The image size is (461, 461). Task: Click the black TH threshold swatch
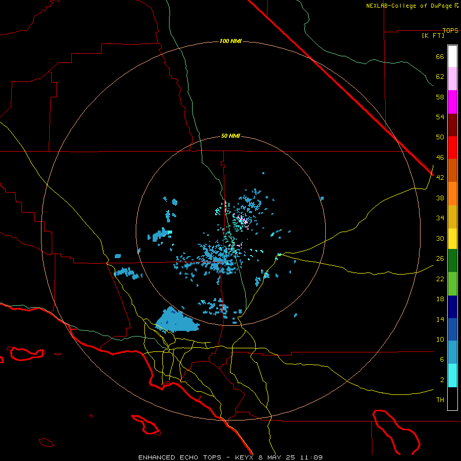[x=452, y=399]
